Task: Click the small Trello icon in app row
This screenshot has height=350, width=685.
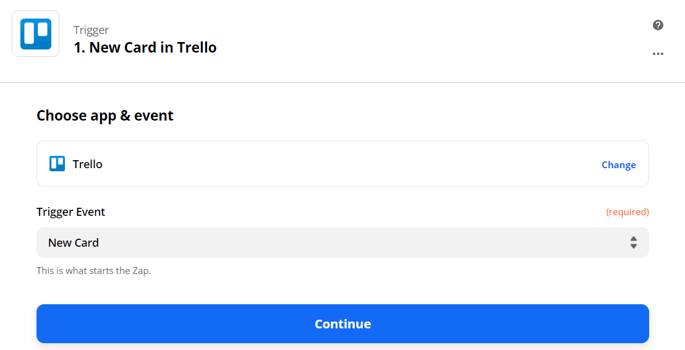Action: [x=57, y=164]
